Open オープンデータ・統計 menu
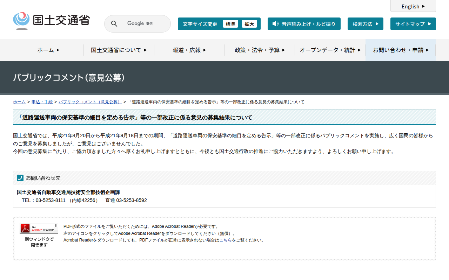The width and height of the screenshot is (449, 280). tap(330, 50)
